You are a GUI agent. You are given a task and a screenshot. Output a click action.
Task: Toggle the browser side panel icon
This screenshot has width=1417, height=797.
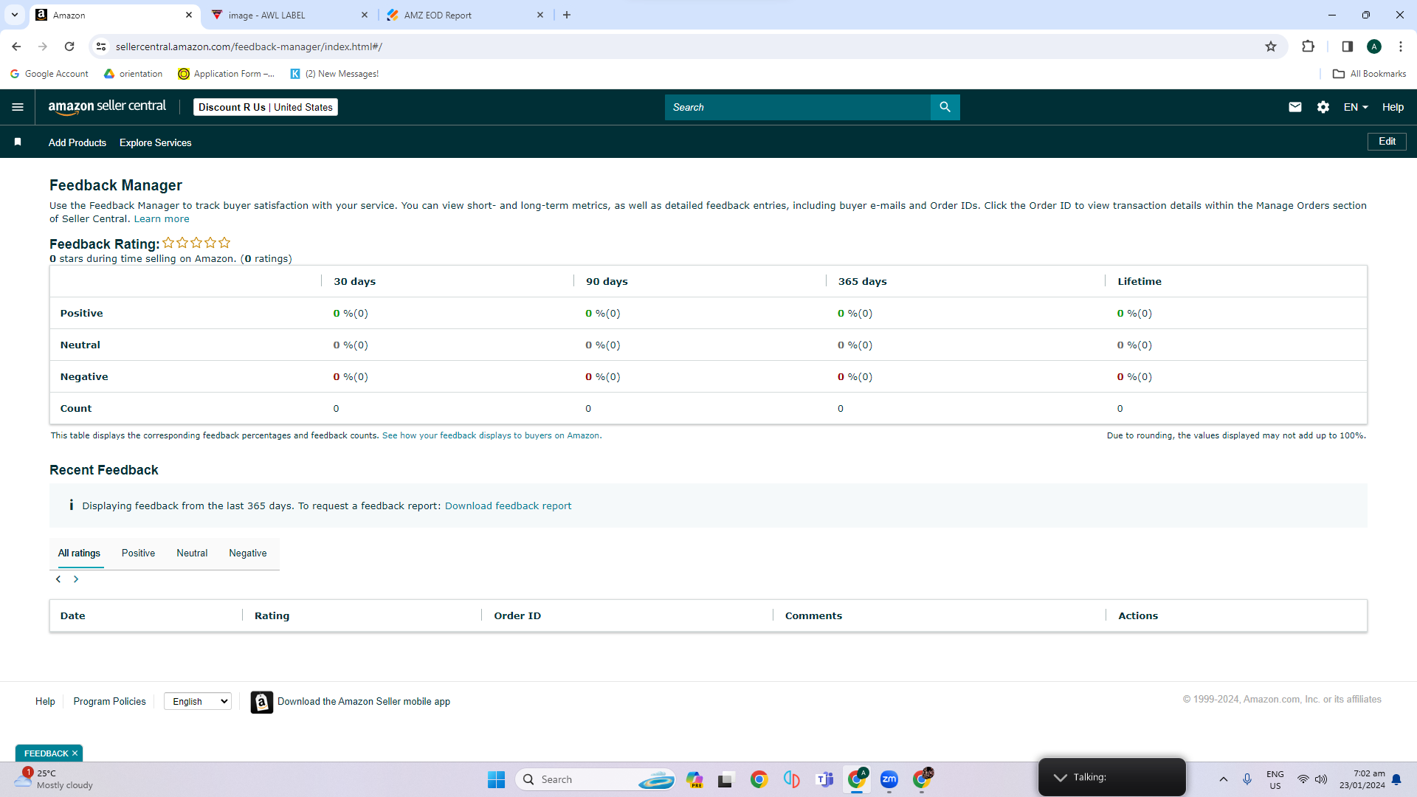pyautogui.click(x=1347, y=46)
